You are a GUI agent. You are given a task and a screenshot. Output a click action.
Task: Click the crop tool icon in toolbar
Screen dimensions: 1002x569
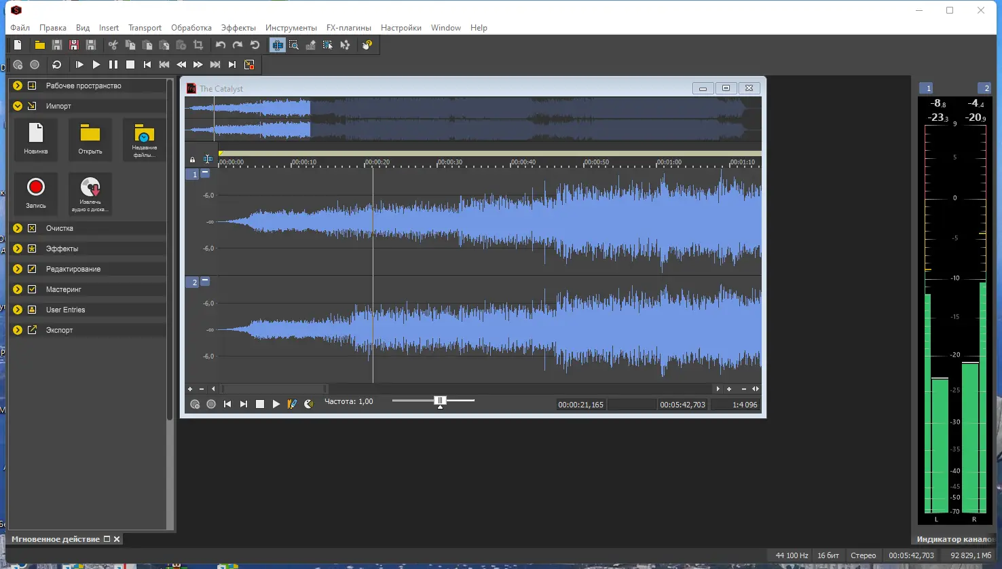(198, 45)
